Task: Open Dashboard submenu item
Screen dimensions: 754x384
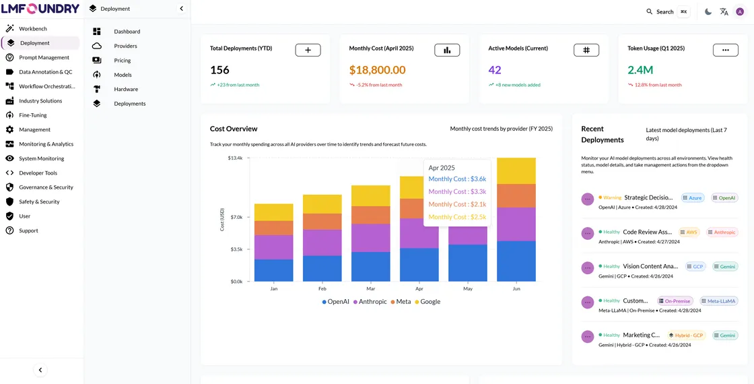Action: (127, 31)
